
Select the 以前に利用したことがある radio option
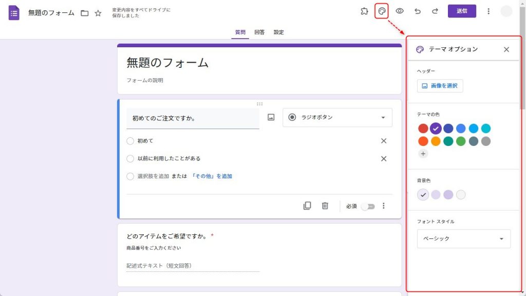coord(130,159)
